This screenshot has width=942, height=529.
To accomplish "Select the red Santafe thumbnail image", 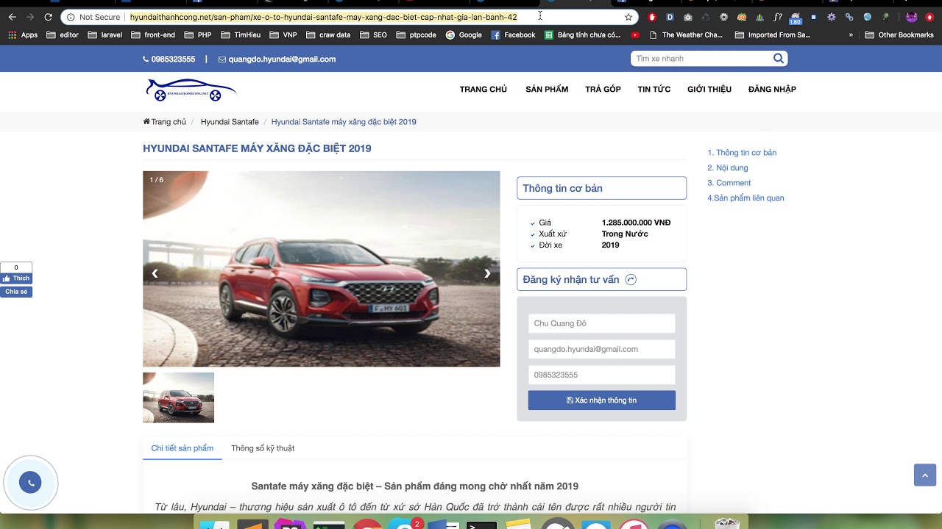I will pyautogui.click(x=178, y=397).
